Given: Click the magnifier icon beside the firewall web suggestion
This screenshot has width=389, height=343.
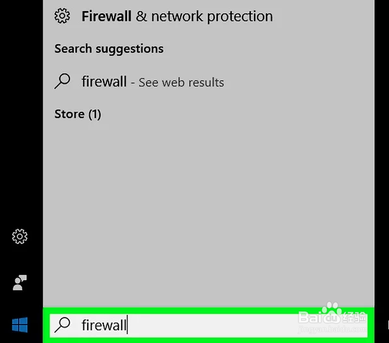Looking at the screenshot, I should click(62, 81).
